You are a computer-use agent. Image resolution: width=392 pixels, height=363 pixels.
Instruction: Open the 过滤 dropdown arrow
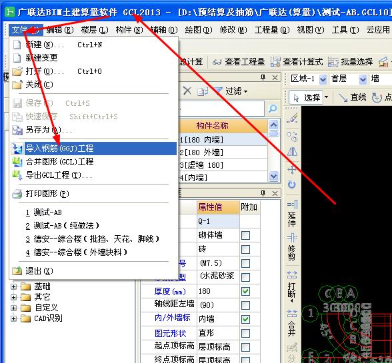[x=246, y=92]
